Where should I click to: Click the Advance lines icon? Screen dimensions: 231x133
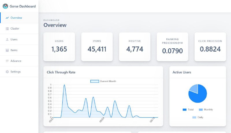[7, 61]
